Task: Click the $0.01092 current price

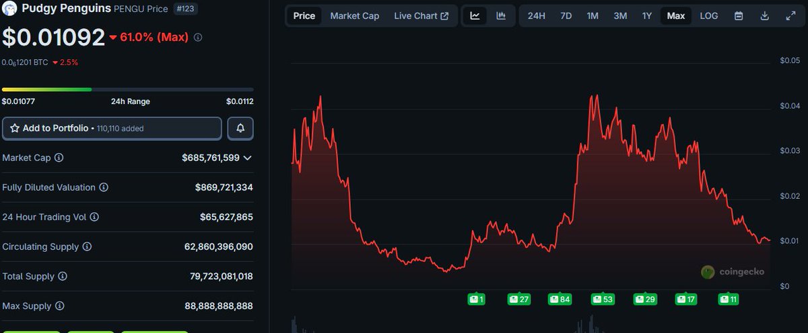Action: pos(53,38)
